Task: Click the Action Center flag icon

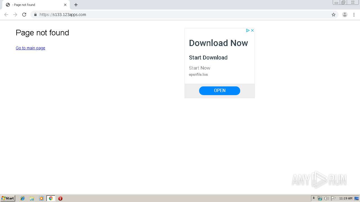Action: click(x=333, y=198)
